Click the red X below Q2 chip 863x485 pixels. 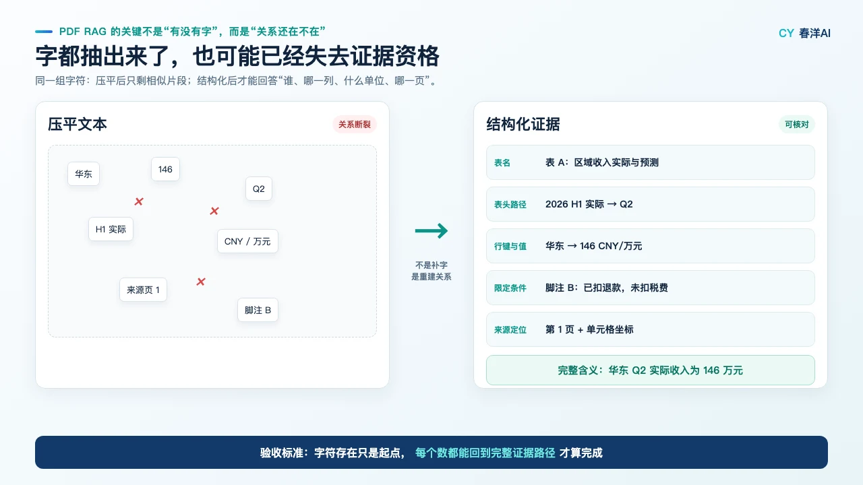point(214,211)
